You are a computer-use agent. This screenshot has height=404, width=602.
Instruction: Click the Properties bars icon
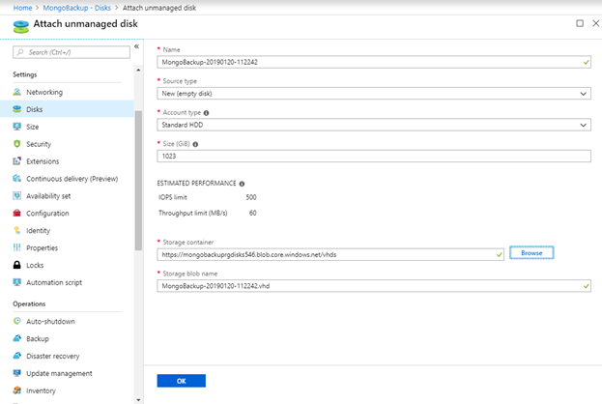(x=16, y=247)
